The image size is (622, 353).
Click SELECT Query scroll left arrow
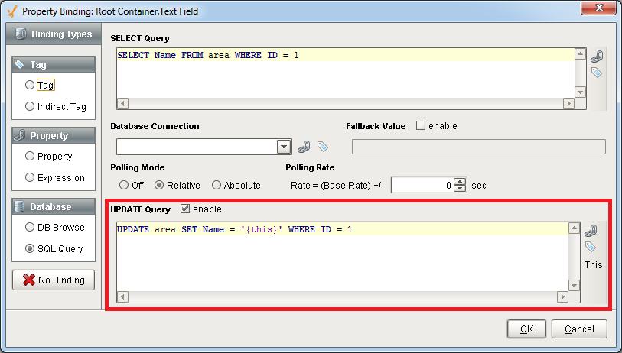click(122, 103)
